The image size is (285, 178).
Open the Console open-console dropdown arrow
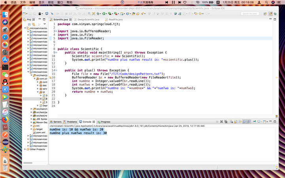pyautogui.click(x=267, y=122)
